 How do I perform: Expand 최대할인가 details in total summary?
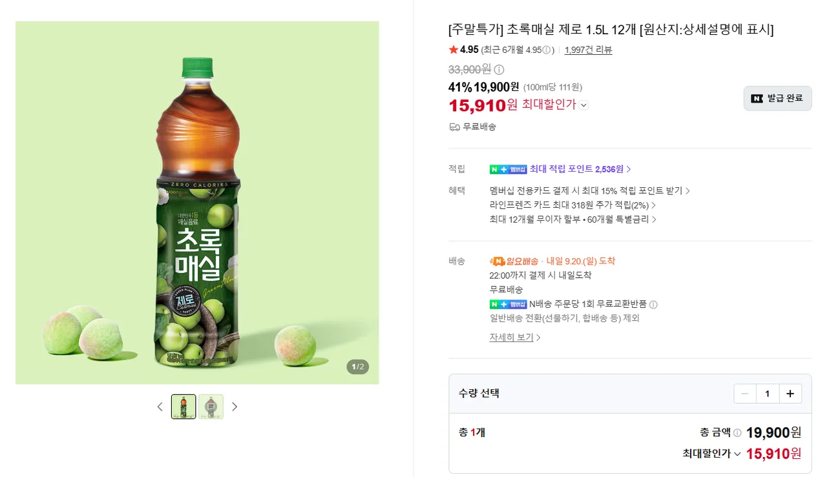click(x=737, y=454)
